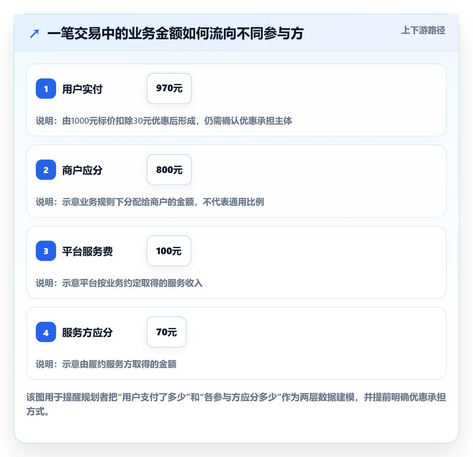The width and height of the screenshot is (473, 457).
Task: Select the 商户应分 heading
Action: [82, 170]
